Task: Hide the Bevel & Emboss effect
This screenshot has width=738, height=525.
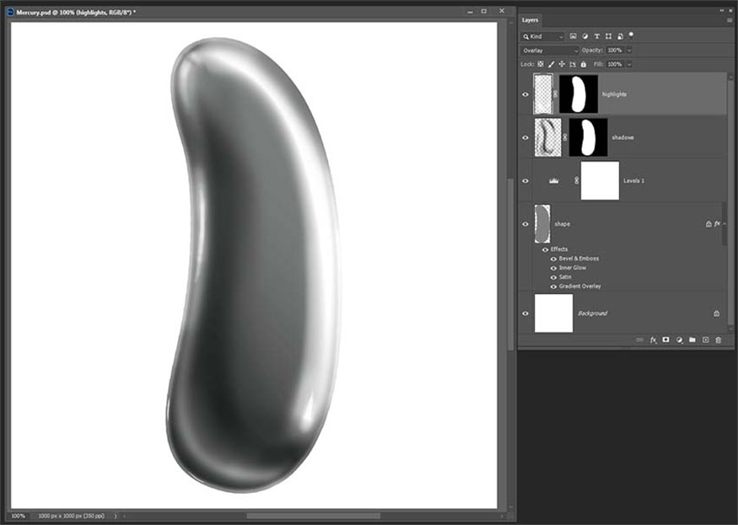Action: (553, 259)
